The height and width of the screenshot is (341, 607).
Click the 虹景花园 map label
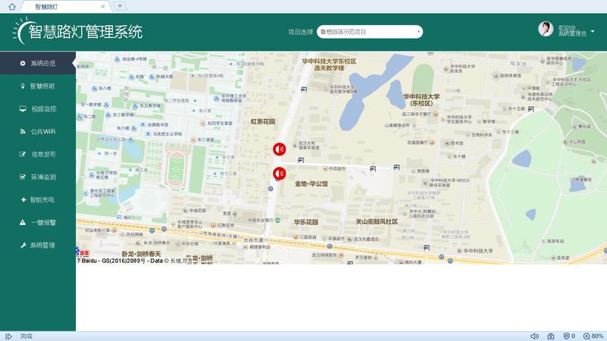click(263, 121)
